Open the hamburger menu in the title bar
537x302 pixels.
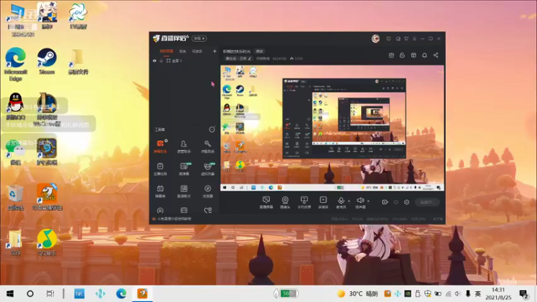(414, 39)
